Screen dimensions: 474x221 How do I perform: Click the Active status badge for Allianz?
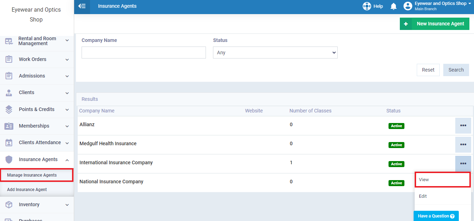tap(396, 126)
